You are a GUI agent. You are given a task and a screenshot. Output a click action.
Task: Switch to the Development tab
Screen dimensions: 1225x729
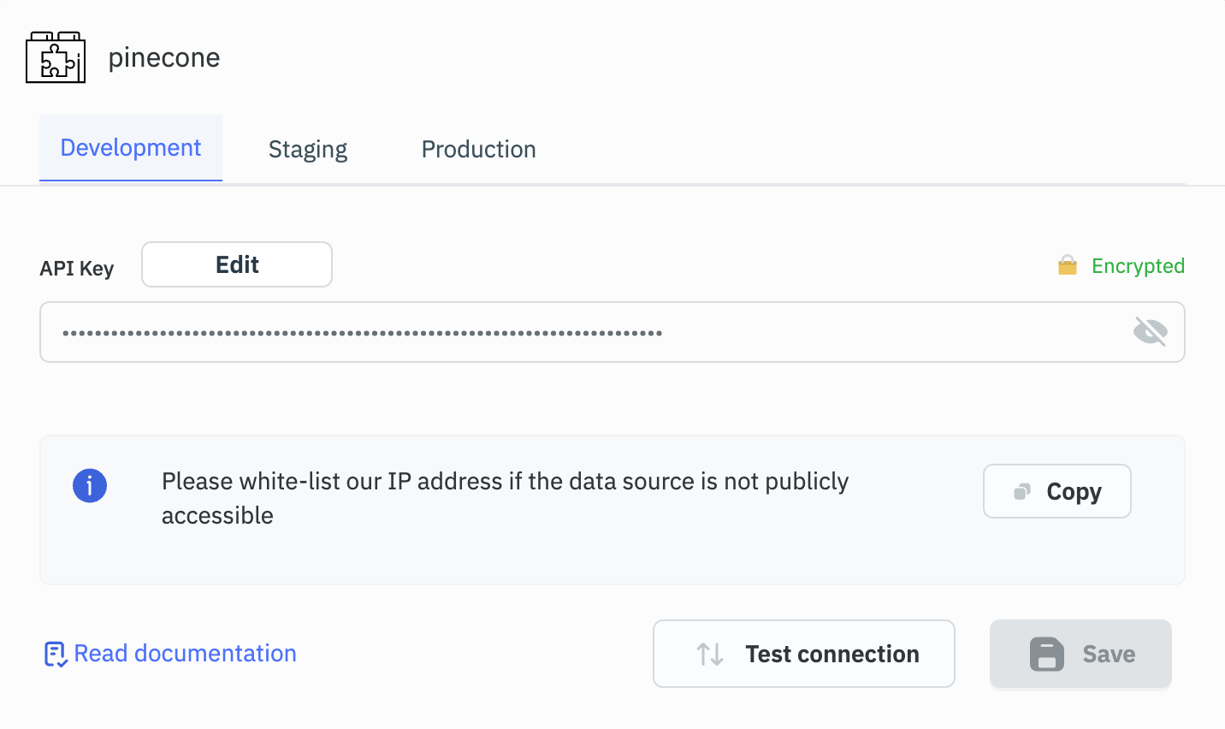click(131, 148)
